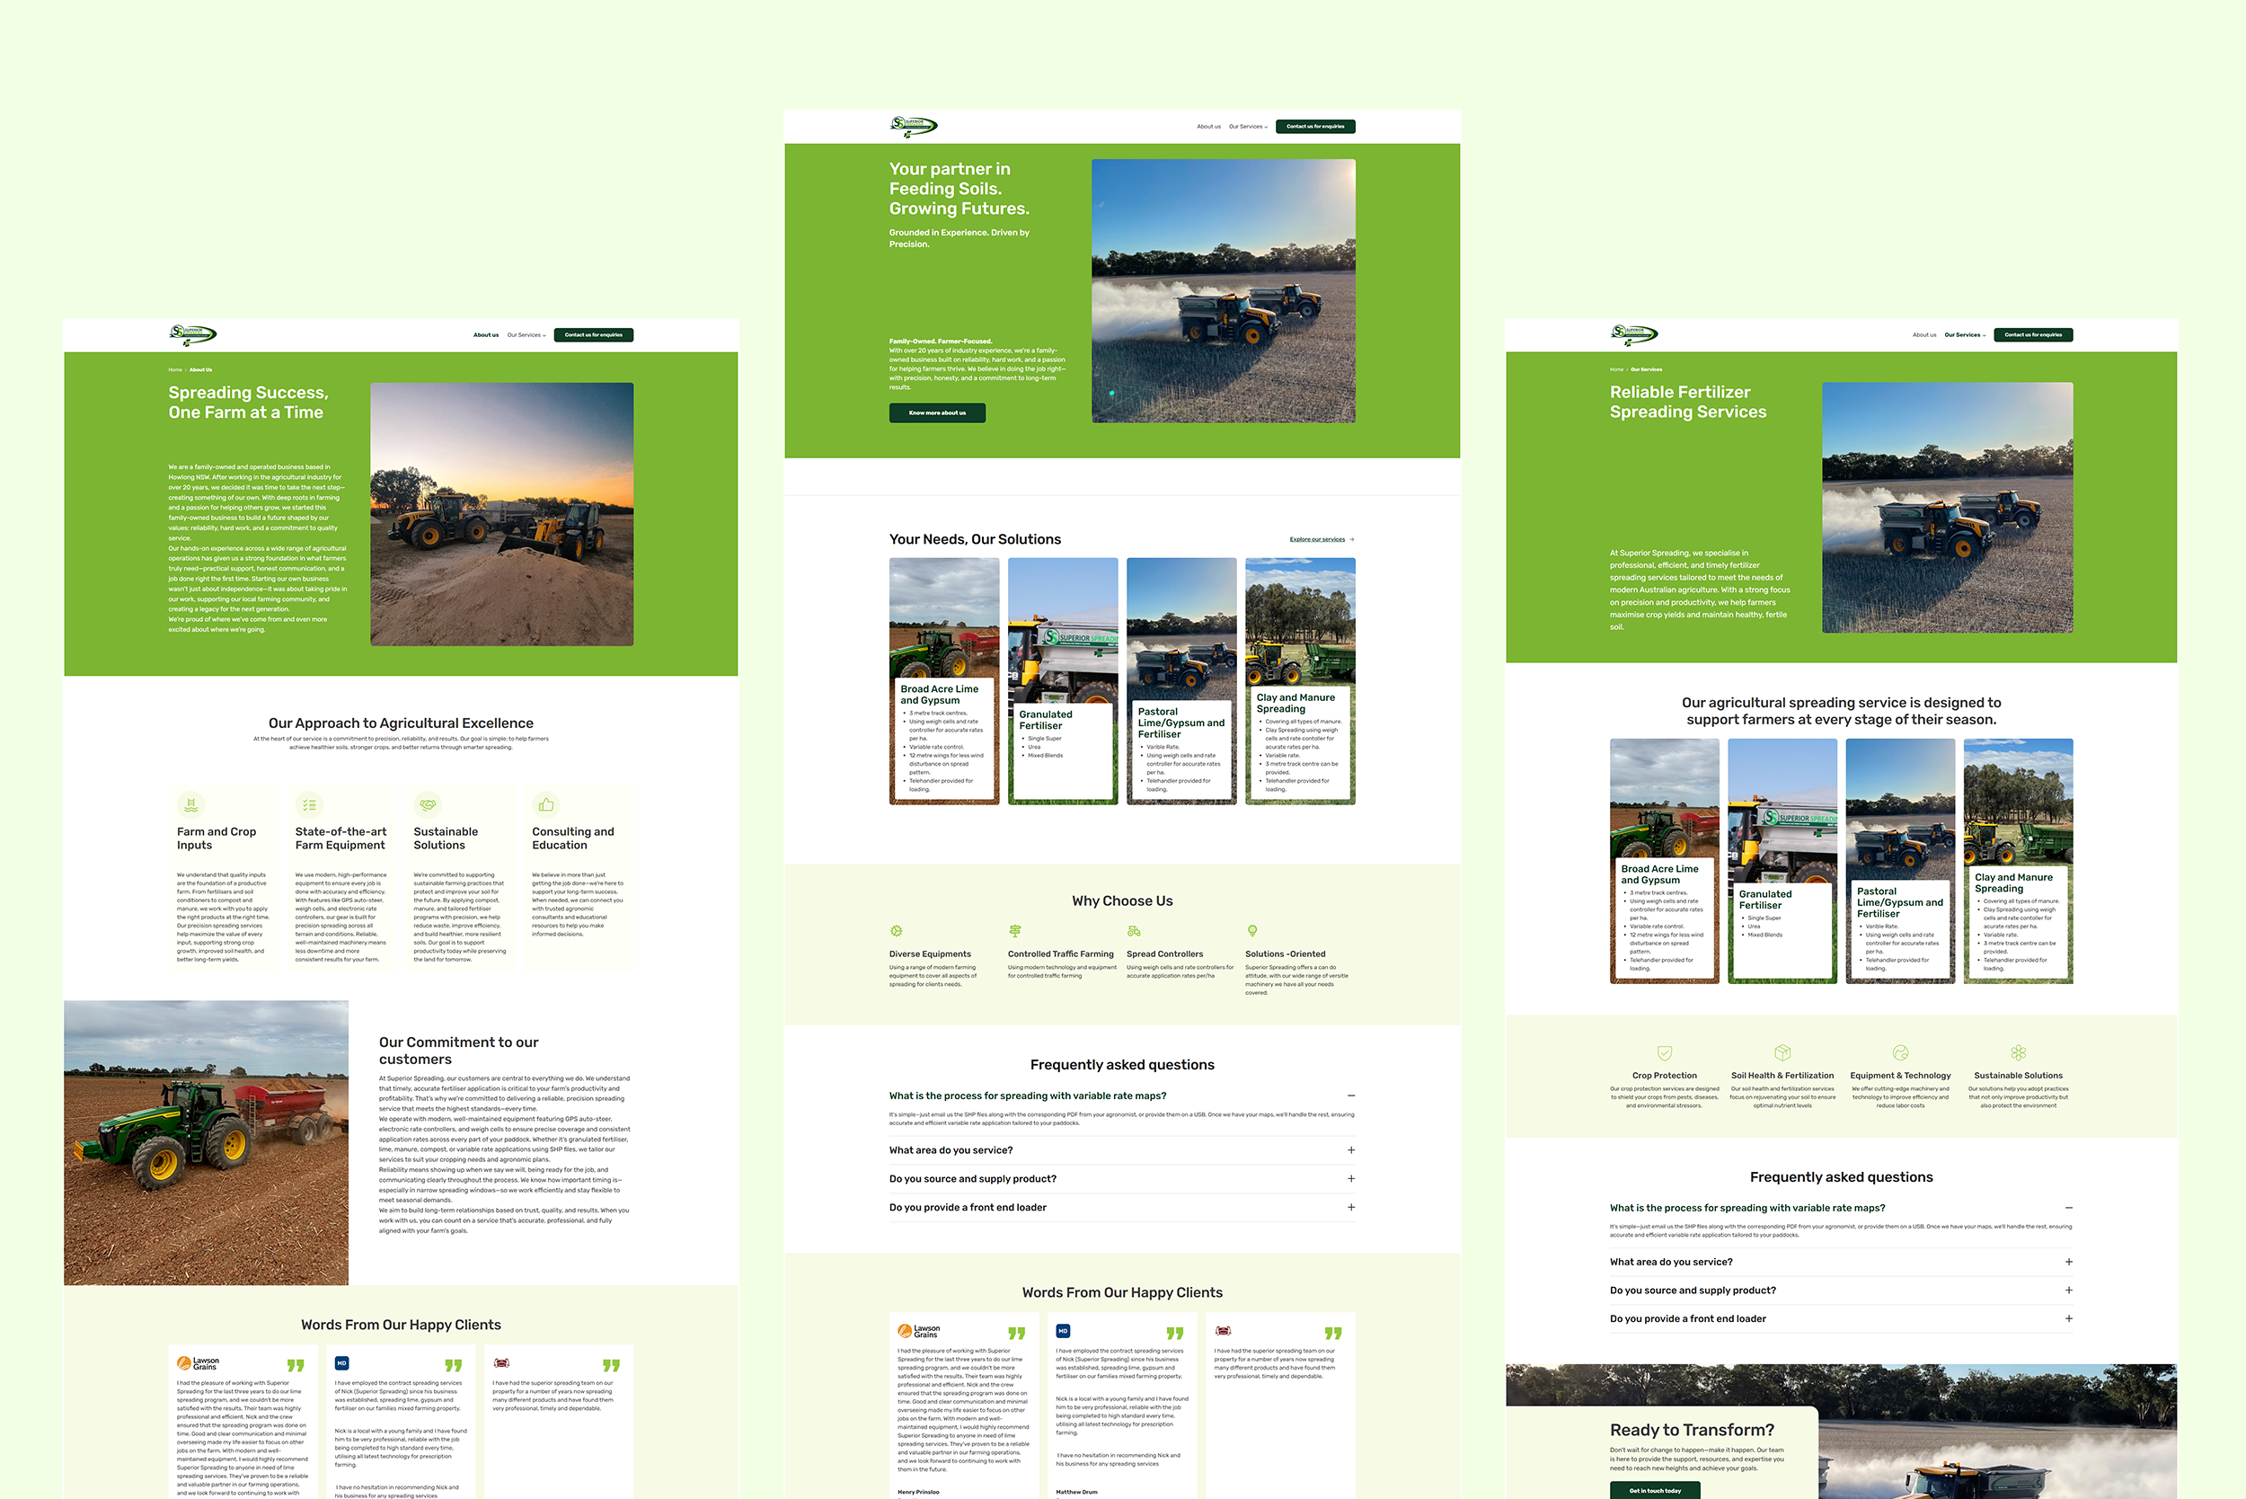Screen dimensions: 2246x1499
Task: Select the Sustainable Solutions leaf icon
Action: 430,806
